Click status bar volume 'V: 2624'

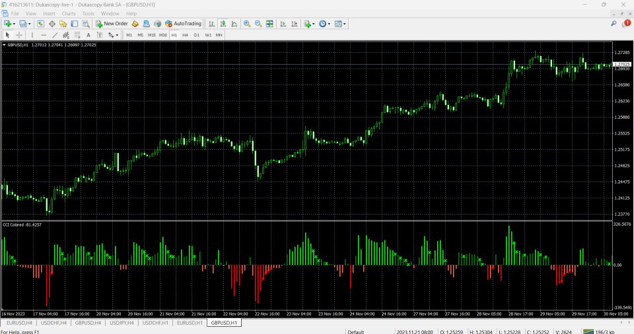point(563,331)
